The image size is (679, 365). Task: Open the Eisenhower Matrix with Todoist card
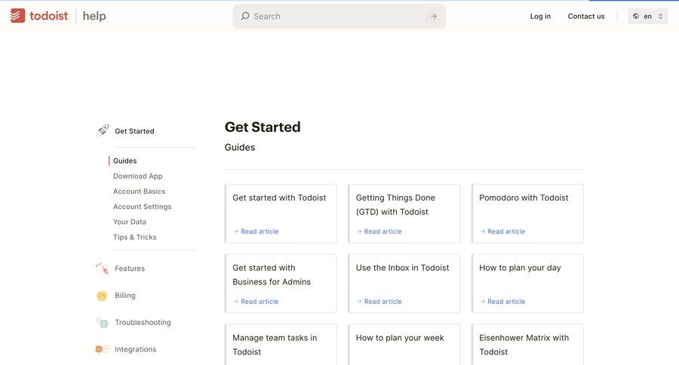click(x=527, y=345)
